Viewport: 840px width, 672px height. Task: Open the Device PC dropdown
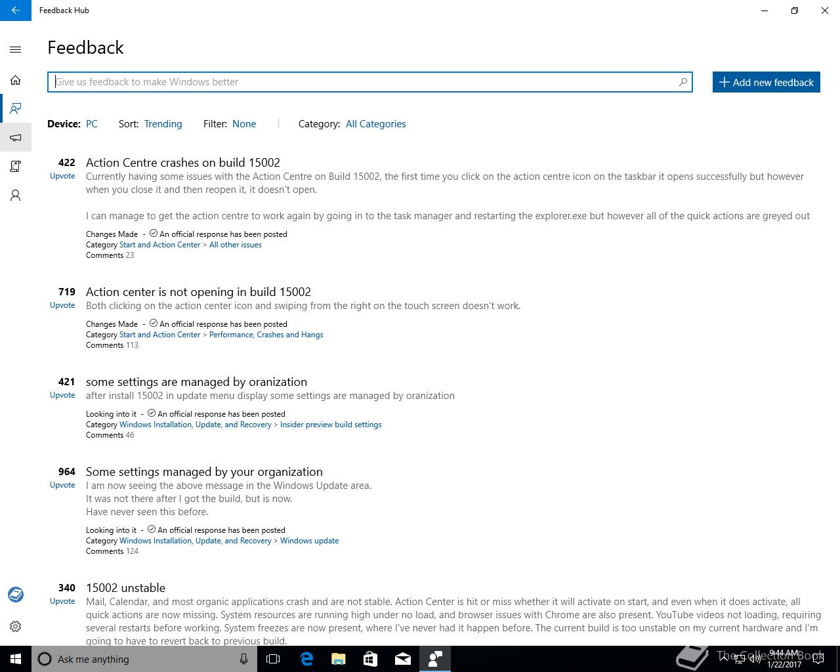click(92, 124)
